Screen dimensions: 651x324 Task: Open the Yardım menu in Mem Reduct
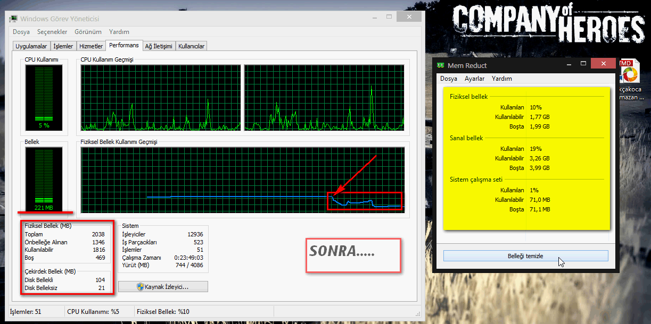tap(502, 79)
